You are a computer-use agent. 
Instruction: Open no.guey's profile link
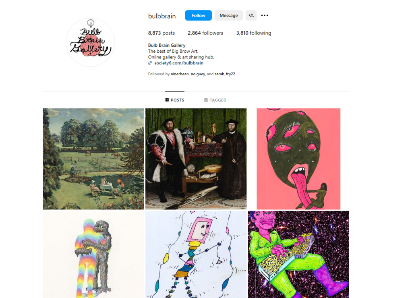pos(198,74)
